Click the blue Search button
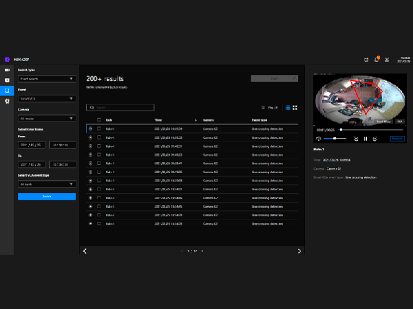Screen dimensions: 413x309 pyautogui.click(x=46, y=196)
